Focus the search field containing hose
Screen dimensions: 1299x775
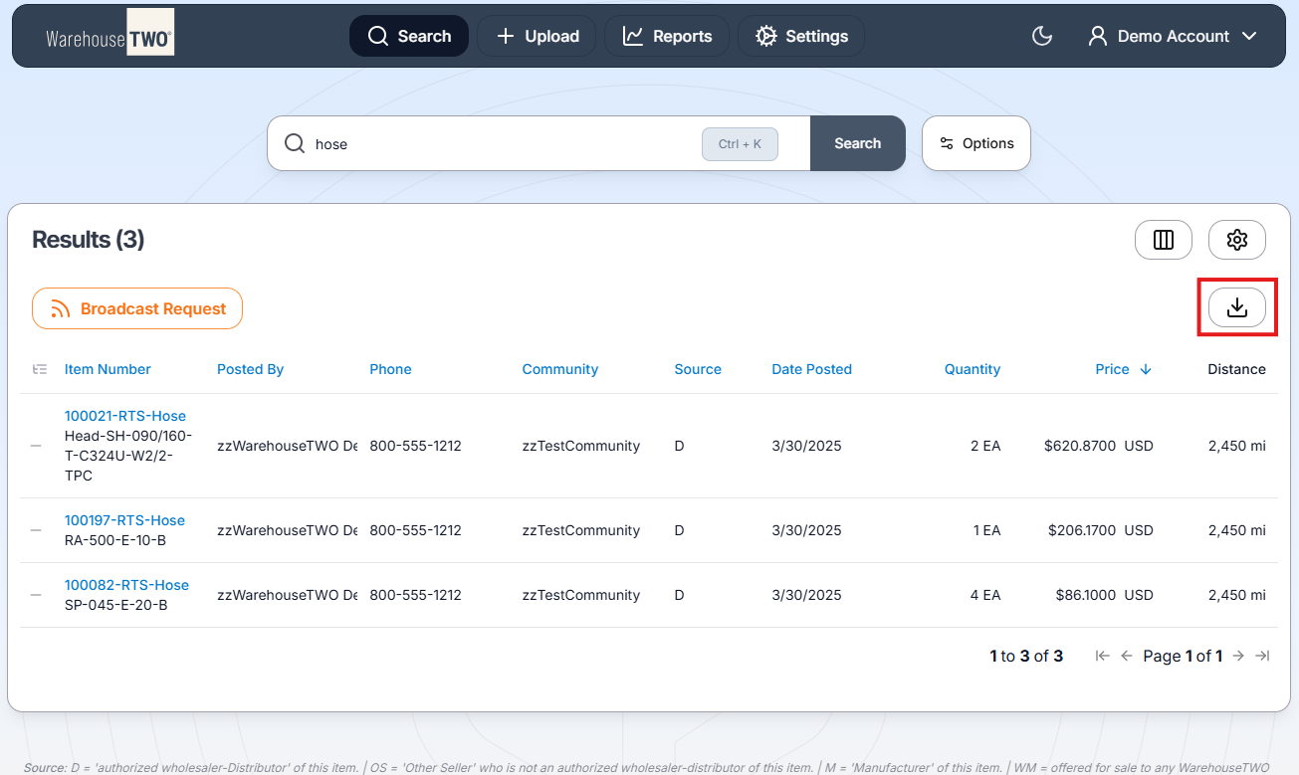[x=498, y=144]
